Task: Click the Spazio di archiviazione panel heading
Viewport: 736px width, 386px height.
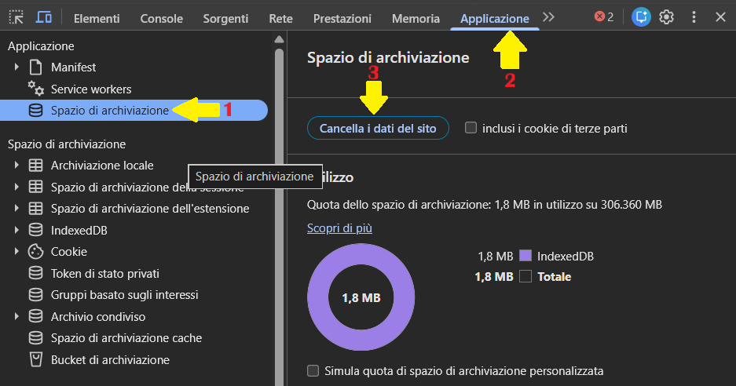Action: pyautogui.click(x=388, y=57)
